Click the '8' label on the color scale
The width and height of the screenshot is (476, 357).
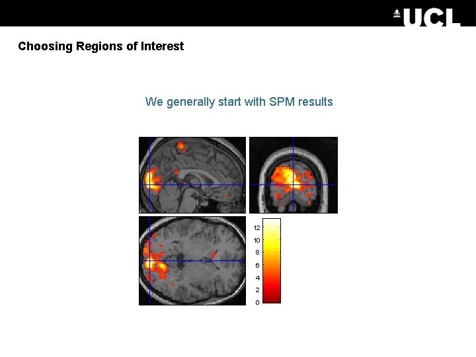click(257, 253)
